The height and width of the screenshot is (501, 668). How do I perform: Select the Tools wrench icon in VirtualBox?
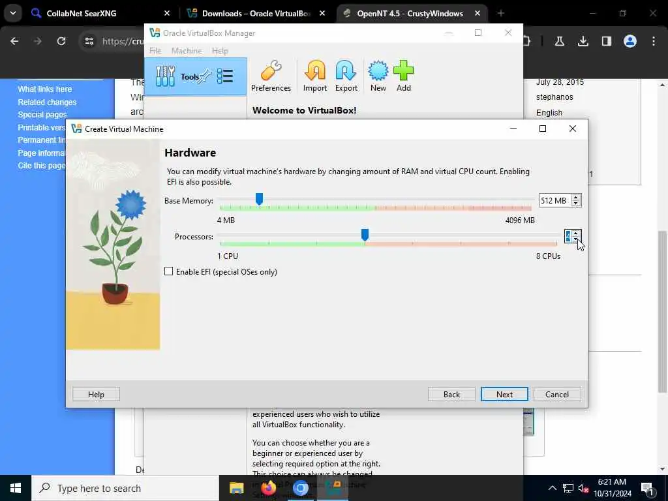(x=165, y=77)
